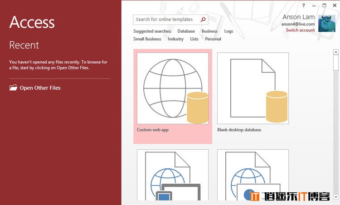The image size is (340, 205).
Task: Click the Blank desktop database label
Action: click(x=239, y=130)
